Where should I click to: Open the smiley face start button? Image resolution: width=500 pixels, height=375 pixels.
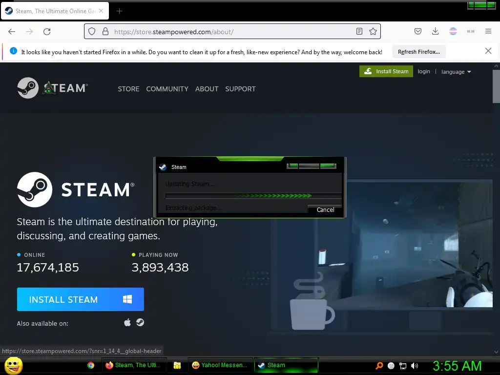[13, 365]
